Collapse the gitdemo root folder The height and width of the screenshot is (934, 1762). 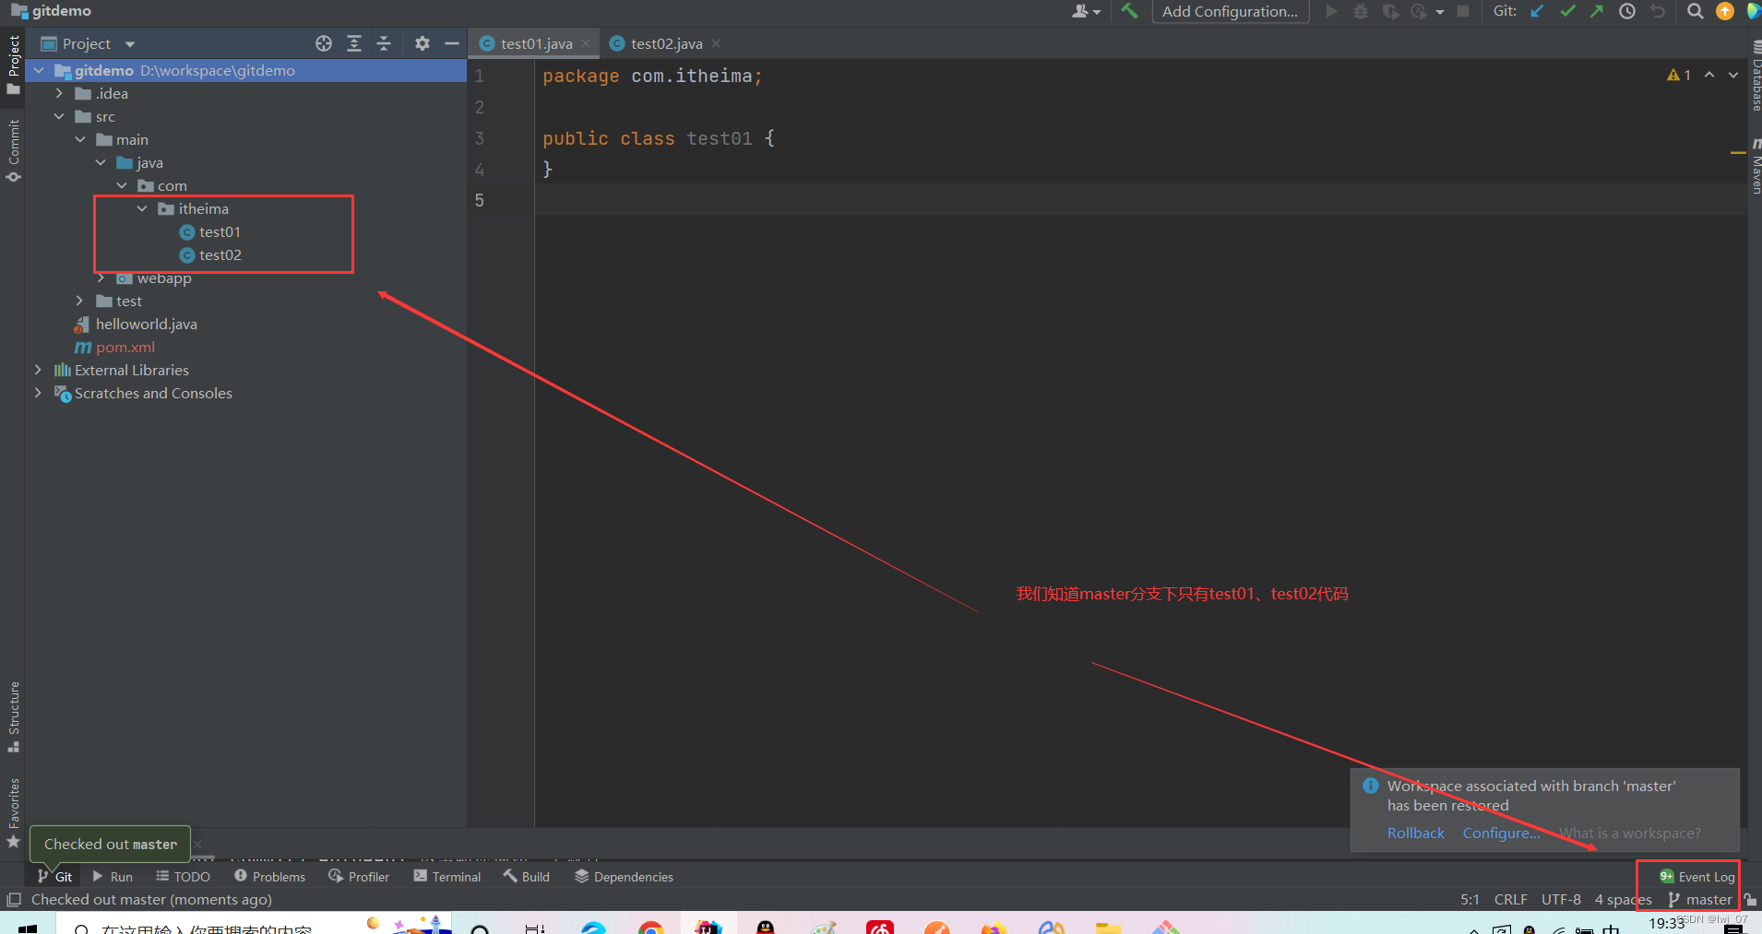[x=39, y=70]
